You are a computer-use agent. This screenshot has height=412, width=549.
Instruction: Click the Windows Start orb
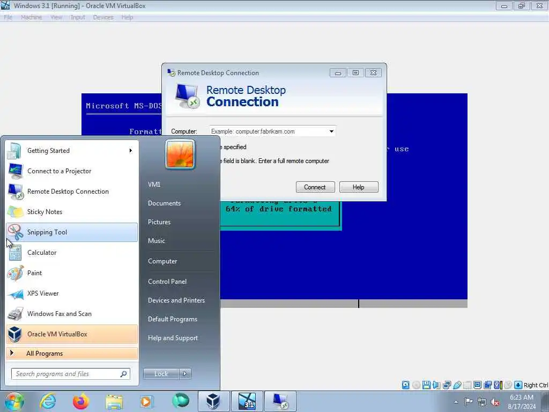coord(14,401)
